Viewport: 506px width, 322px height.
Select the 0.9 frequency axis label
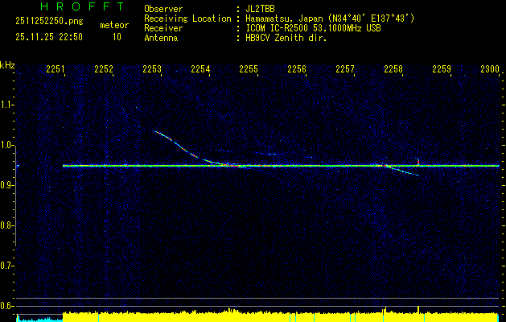(7, 185)
